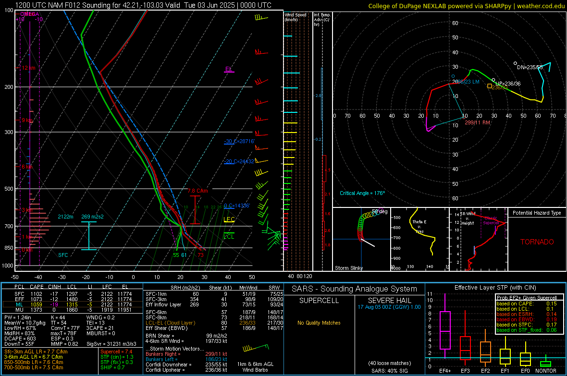Click 'DCAPE = 603' value

click(20, 339)
